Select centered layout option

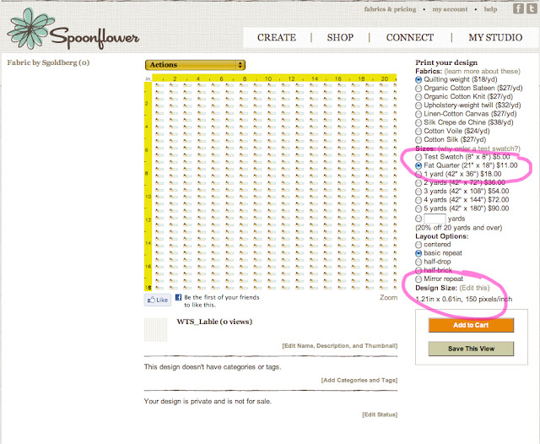pyautogui.click(x=418, y=245)
